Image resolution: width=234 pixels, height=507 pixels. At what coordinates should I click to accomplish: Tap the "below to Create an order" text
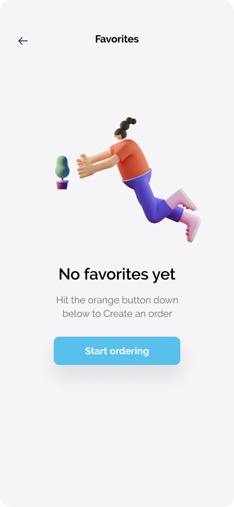click(117, 313)
